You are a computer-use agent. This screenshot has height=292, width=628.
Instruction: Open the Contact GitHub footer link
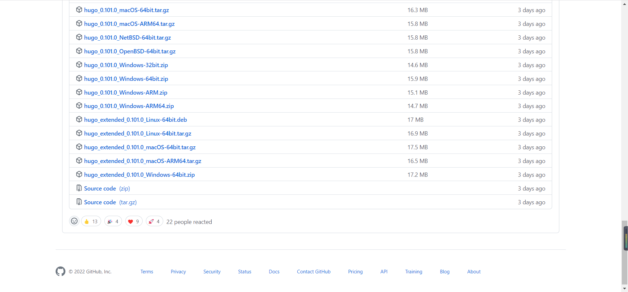[x=314, y=272]
